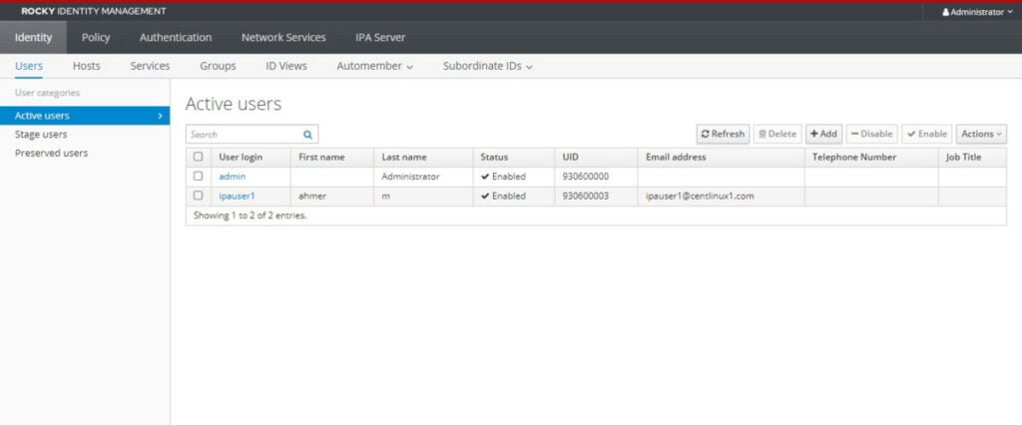Screen dimensions: 1022x425
Task: Click the Active users page heading
Action: tap(234, 104)
